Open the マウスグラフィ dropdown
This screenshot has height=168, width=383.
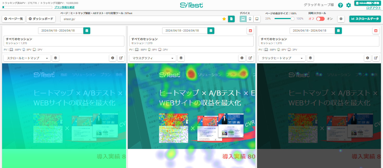pyautogui.click(x=153, y=58)
